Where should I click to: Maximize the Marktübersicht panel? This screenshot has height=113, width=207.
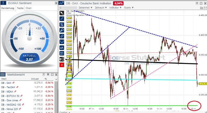52,75
